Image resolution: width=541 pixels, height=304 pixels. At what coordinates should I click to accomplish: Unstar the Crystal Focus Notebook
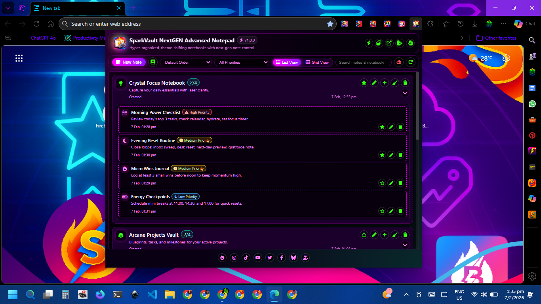click(x=364, y=83)
